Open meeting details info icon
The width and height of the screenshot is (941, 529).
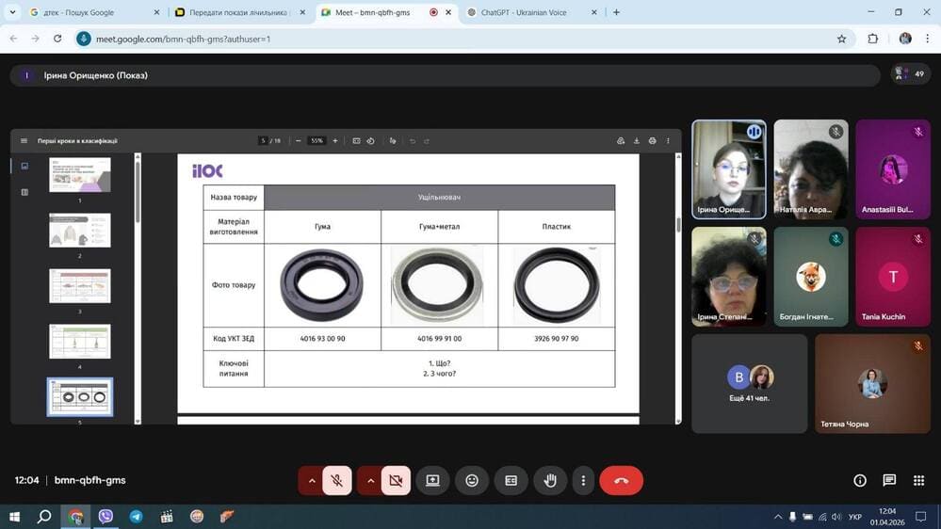coord(860,480)
